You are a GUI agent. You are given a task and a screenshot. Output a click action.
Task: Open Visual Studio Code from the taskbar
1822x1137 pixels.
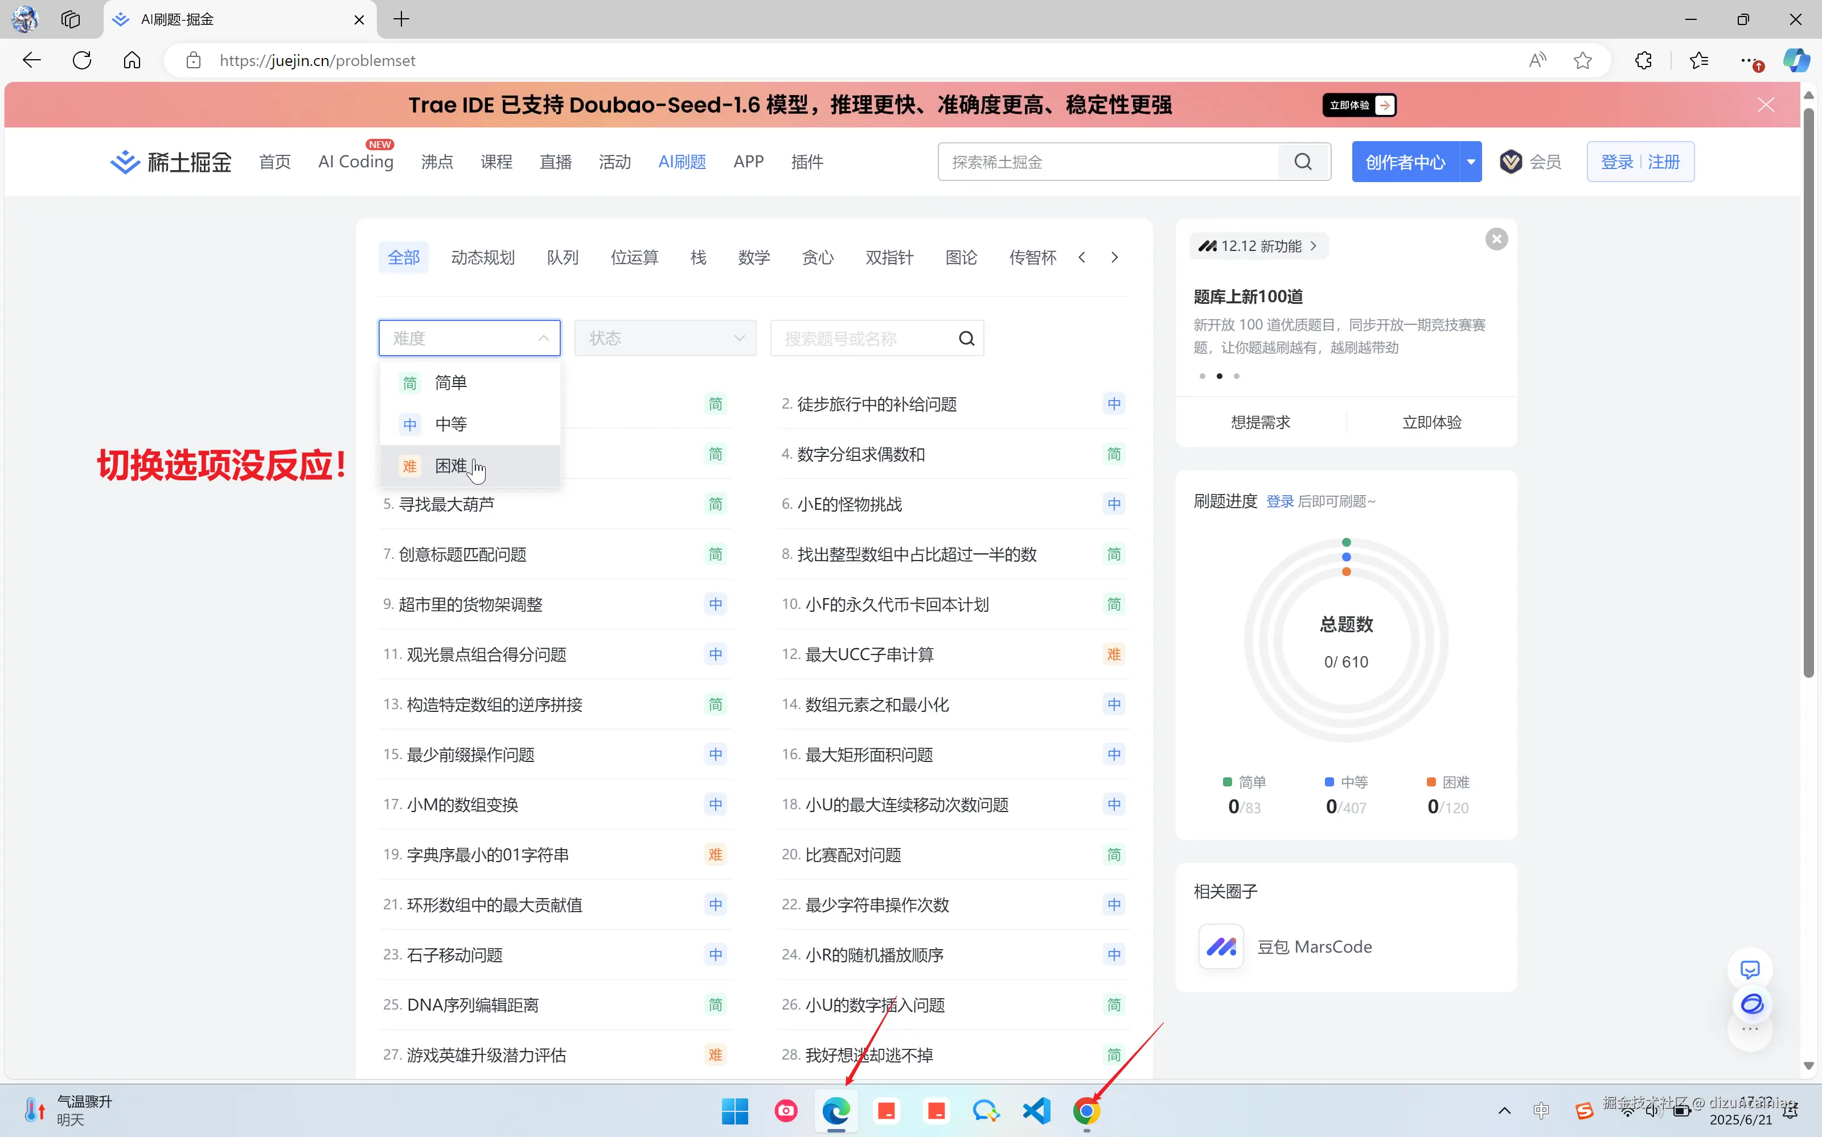click(1036, 1111)
